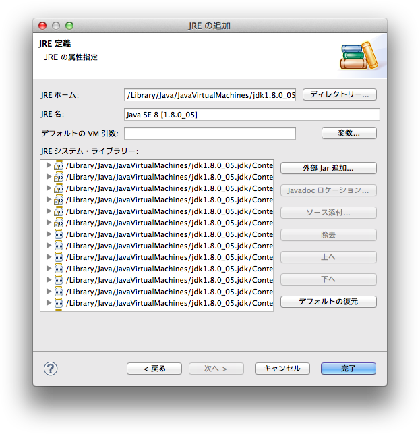Focus the JRE ホーム path field
The height and width of the screenshot is (434, 420).
point(210,95)
